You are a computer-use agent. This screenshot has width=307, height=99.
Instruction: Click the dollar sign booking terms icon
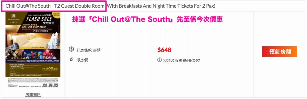[x=71, y=49]
